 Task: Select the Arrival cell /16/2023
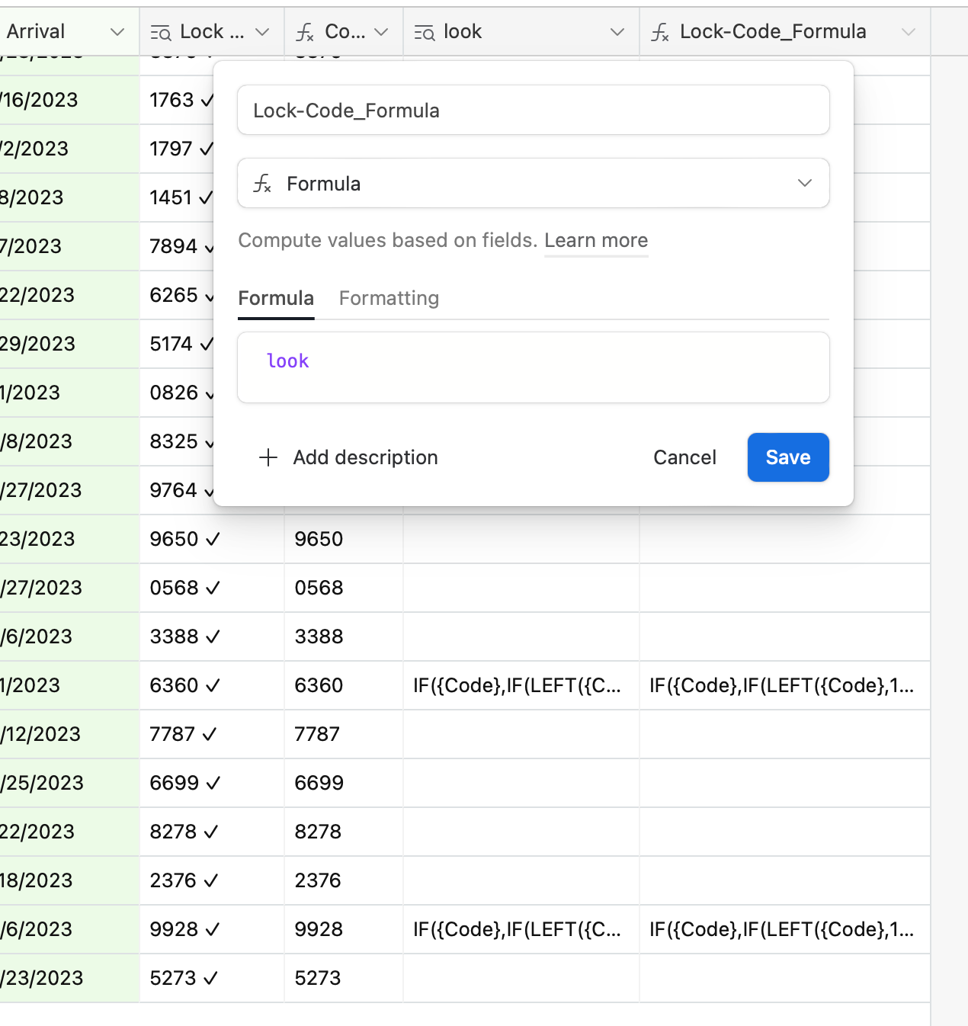pos(69,100)
